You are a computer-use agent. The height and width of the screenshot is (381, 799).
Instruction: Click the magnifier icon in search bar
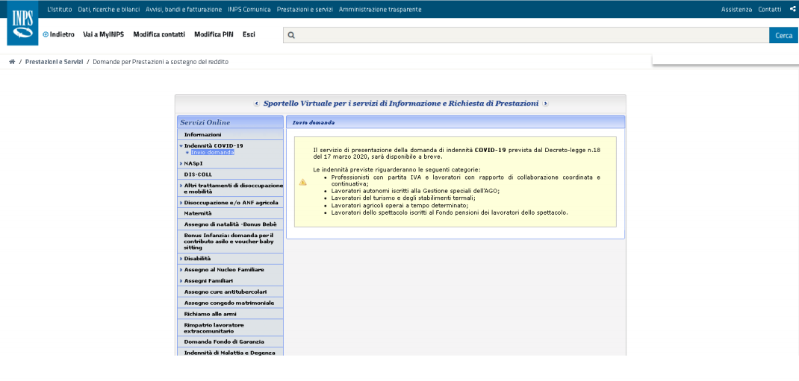pyautogui.click(x=291, y=35)
